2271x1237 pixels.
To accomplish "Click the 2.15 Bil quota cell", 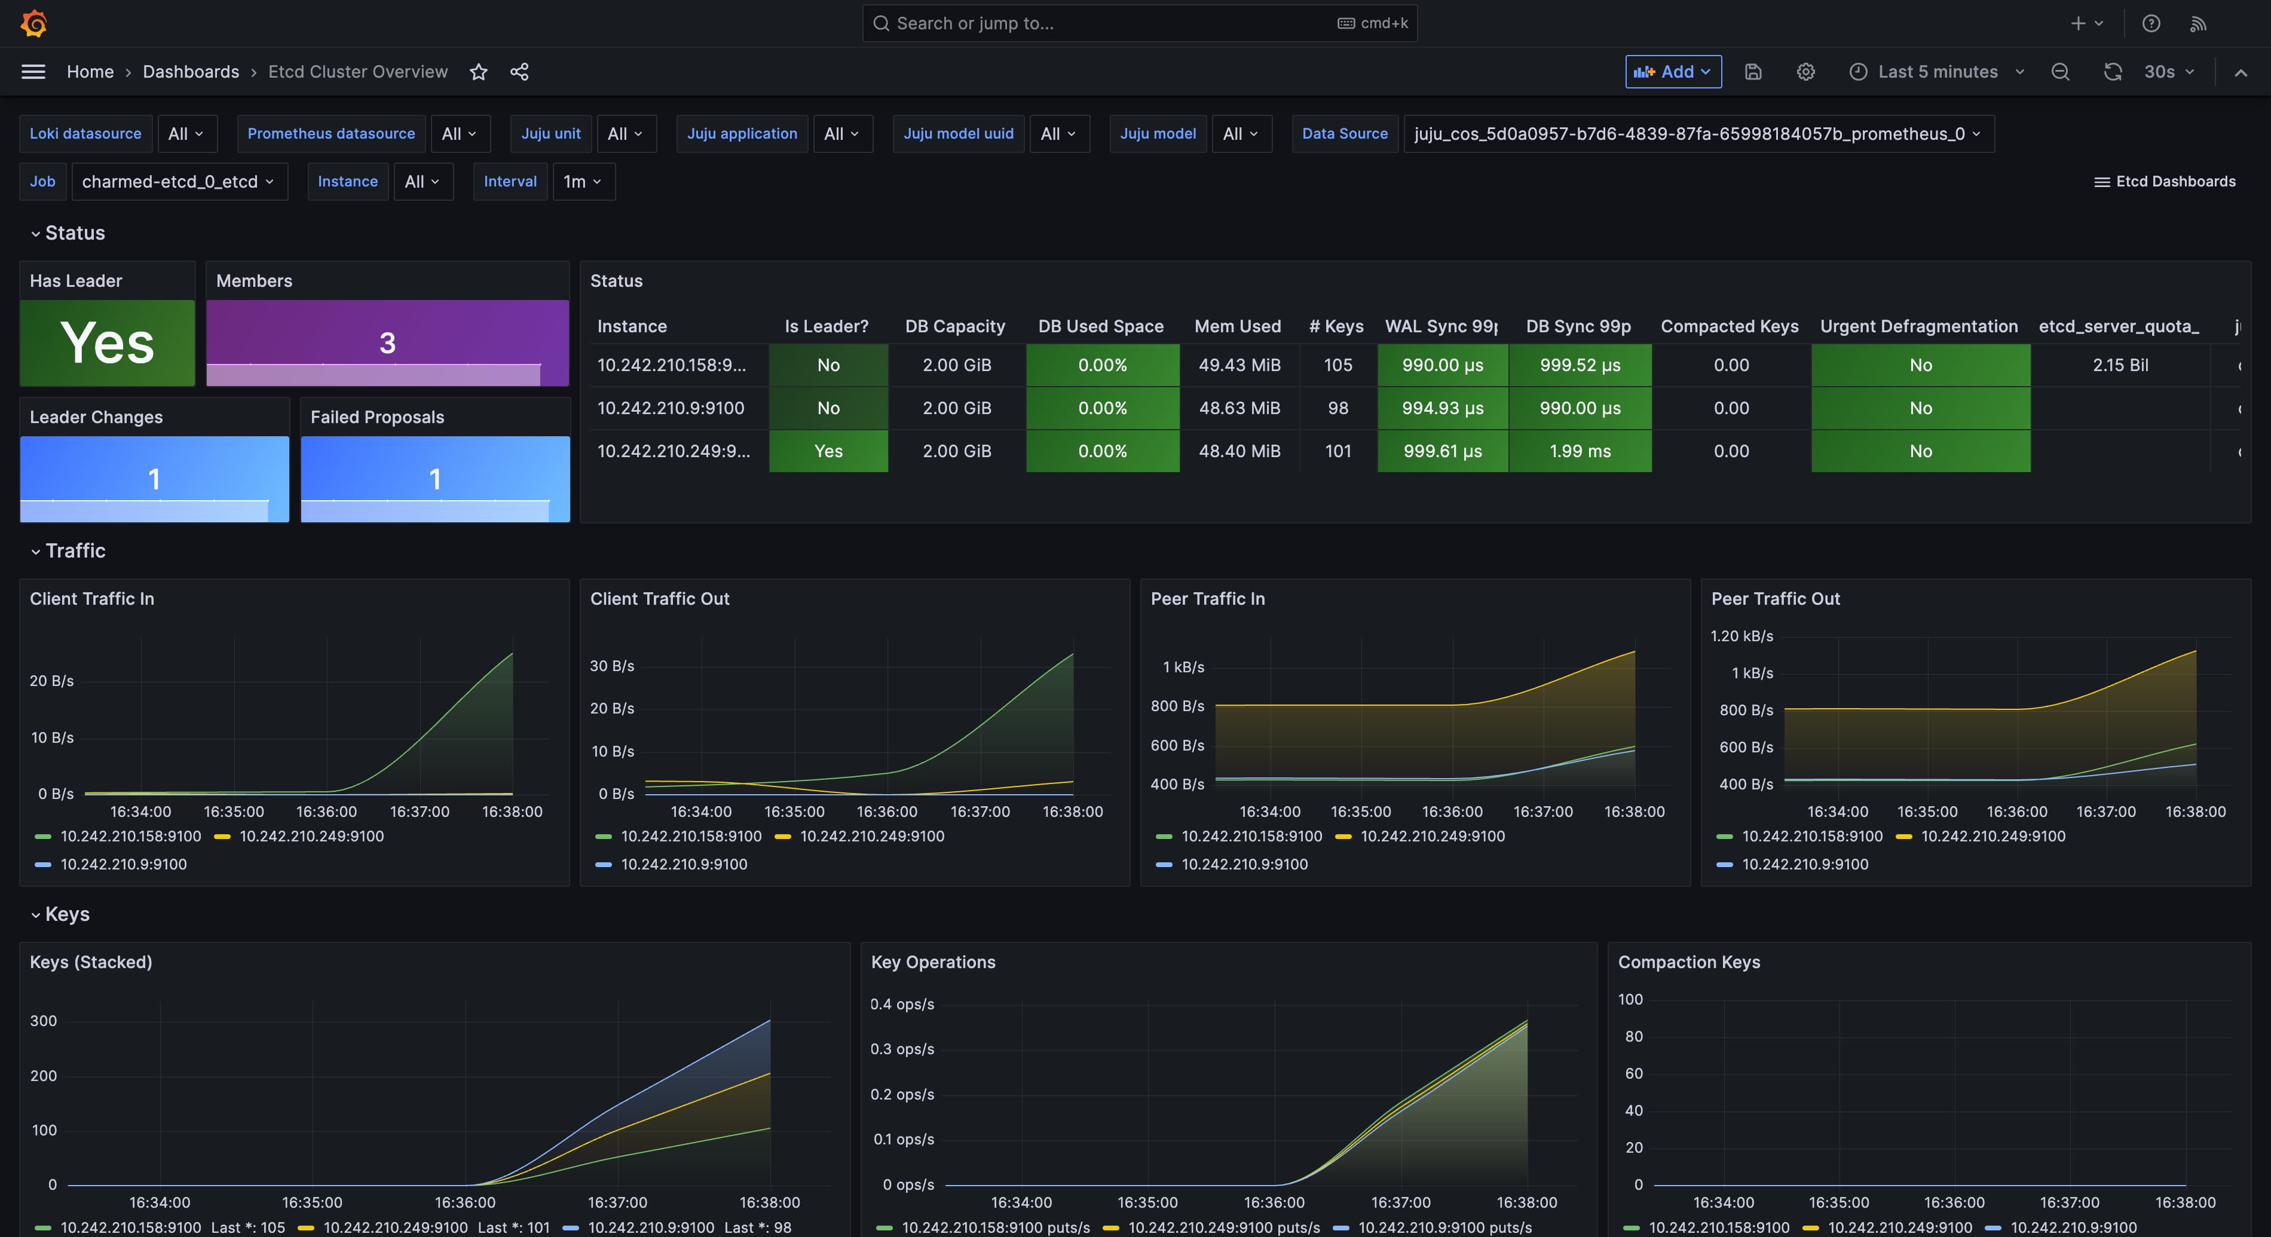I will 2120,365.
